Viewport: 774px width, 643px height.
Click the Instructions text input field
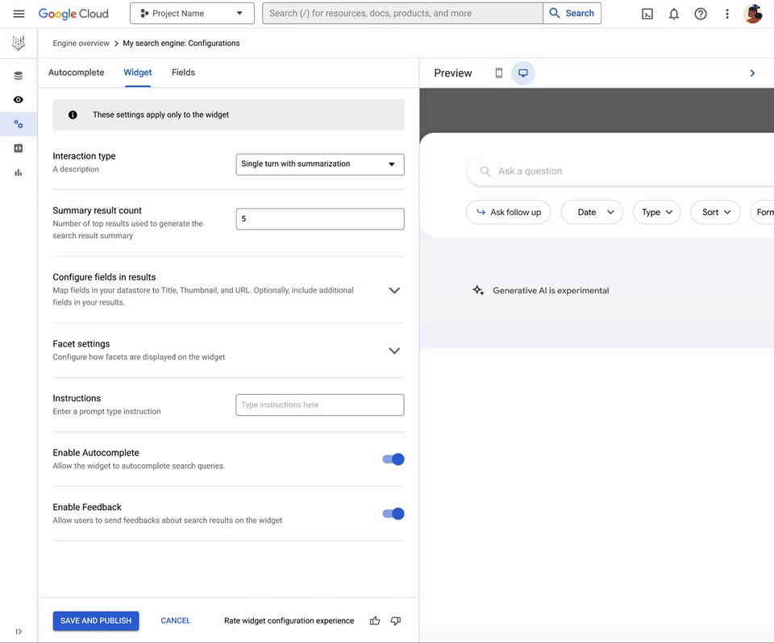(319, 405)
